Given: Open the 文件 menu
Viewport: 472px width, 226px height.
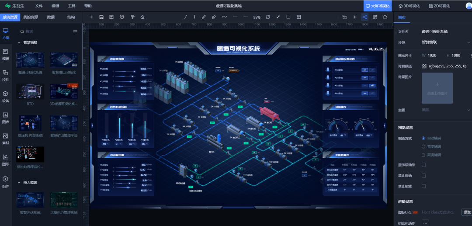Looking at the screenshot, I should click(39, 6).
